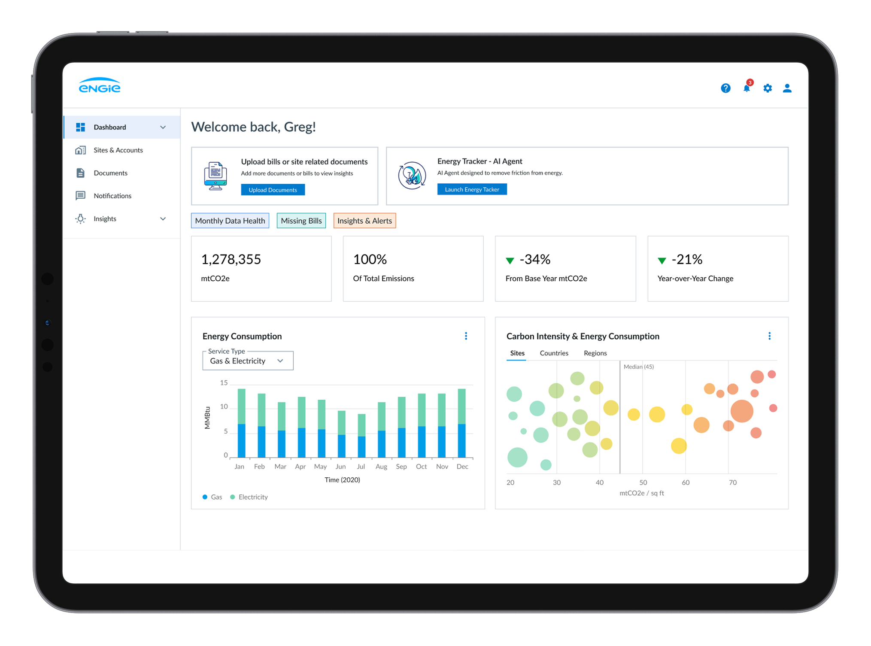Click the ENGIE logo

click(x=100, y=85)
